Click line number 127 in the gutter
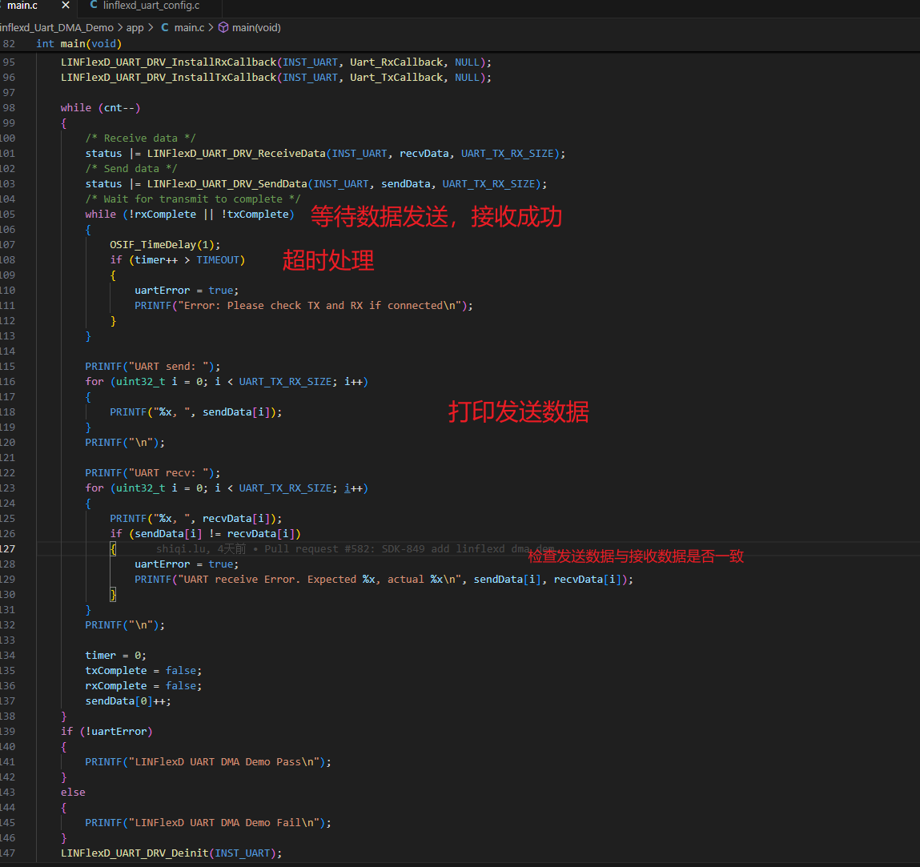 (8, 549)
